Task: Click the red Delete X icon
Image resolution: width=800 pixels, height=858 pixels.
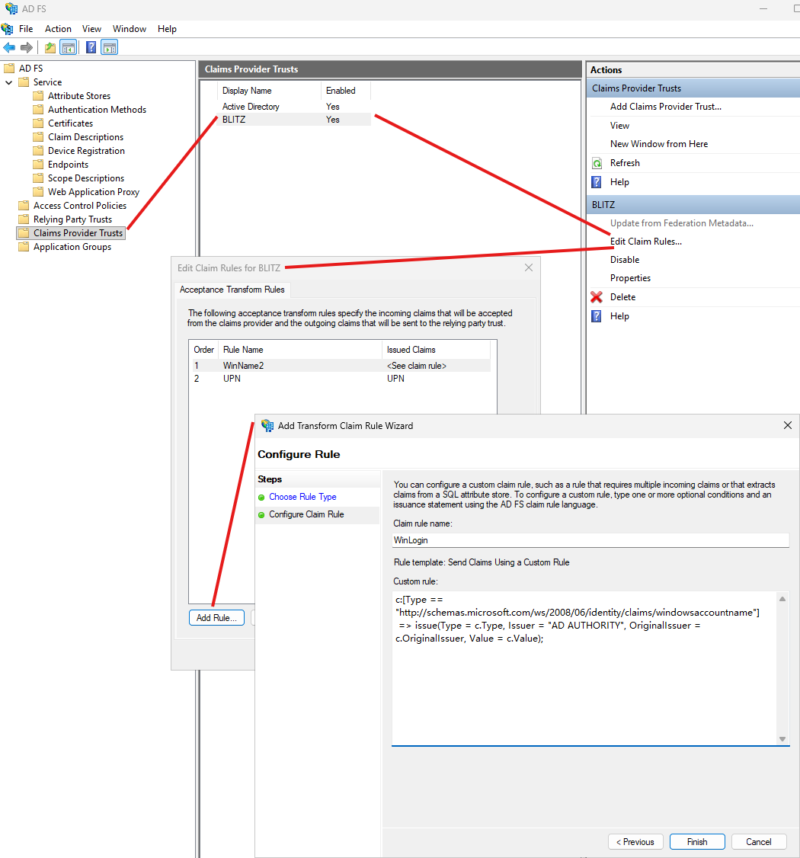Action: [x=597, y=297]
